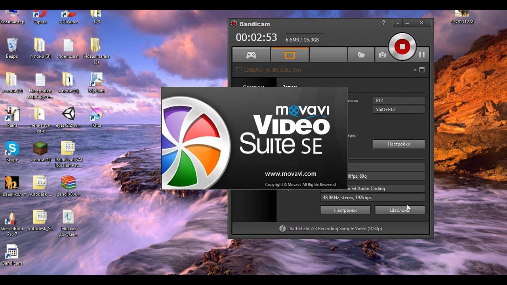This screenshot has width=507, height=285.
Task: Click the Shift+F12 hotkey field
Action: pyautogui.click(x=399, y=109)
